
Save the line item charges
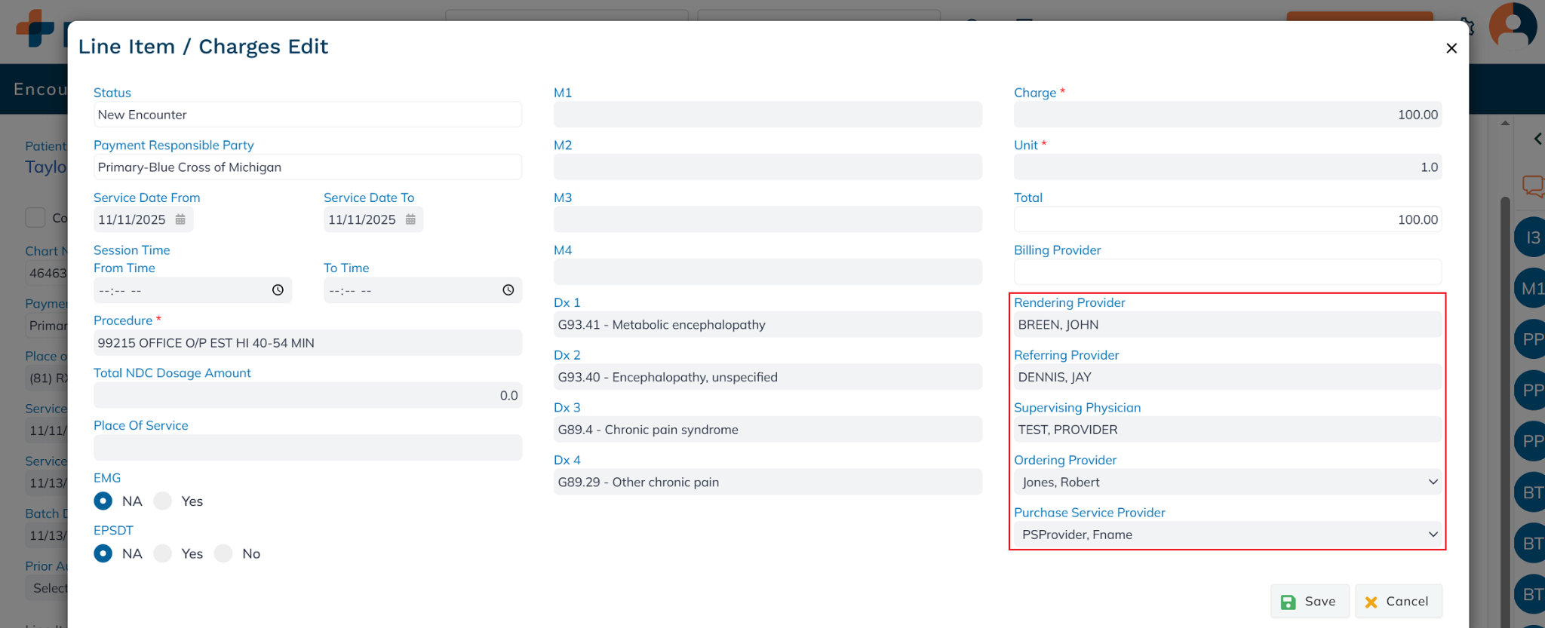(1309, 602)
